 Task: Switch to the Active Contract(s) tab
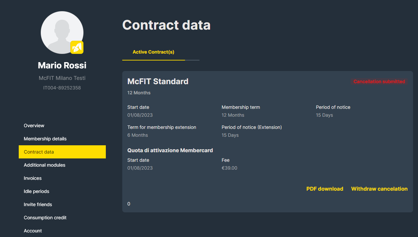pos(153,52)
